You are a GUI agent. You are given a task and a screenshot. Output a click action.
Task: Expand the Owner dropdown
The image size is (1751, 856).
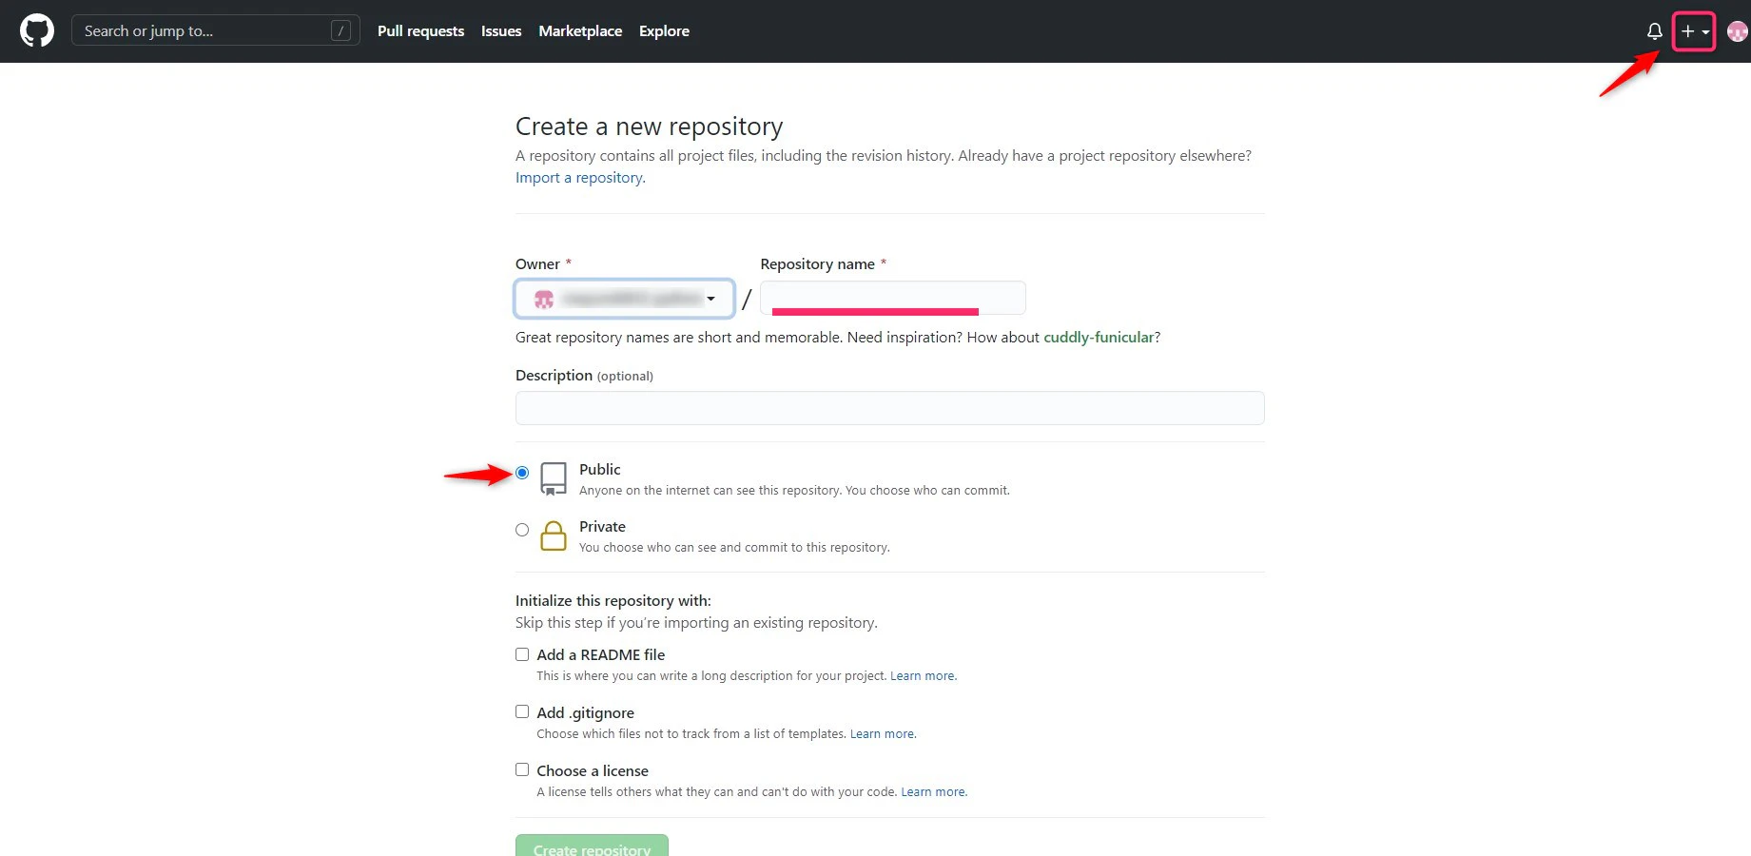(624, 299)
